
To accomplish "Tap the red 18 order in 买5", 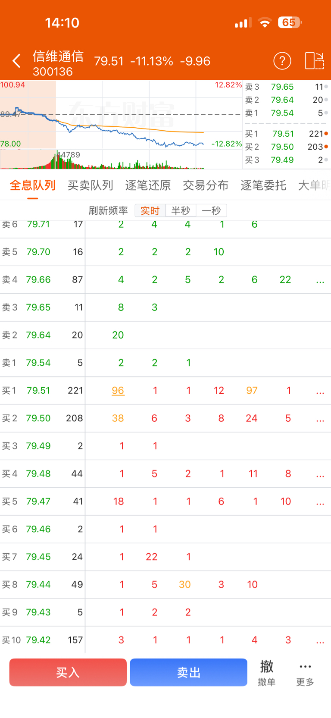I will point(119,502).
